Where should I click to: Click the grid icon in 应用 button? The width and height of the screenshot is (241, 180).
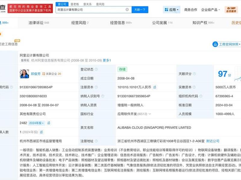166,10
